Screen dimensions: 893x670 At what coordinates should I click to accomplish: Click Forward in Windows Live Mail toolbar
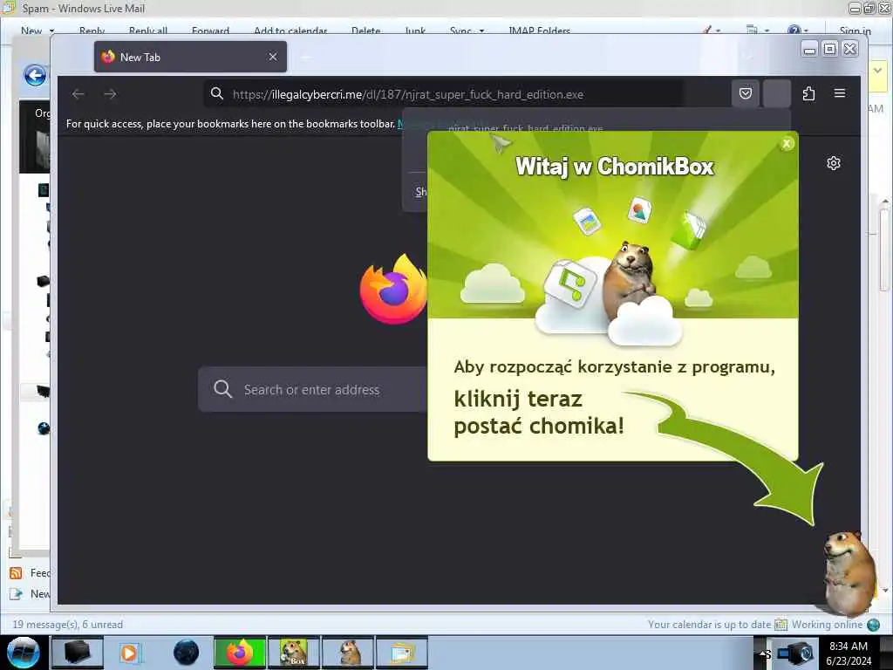tap(210, 31)
